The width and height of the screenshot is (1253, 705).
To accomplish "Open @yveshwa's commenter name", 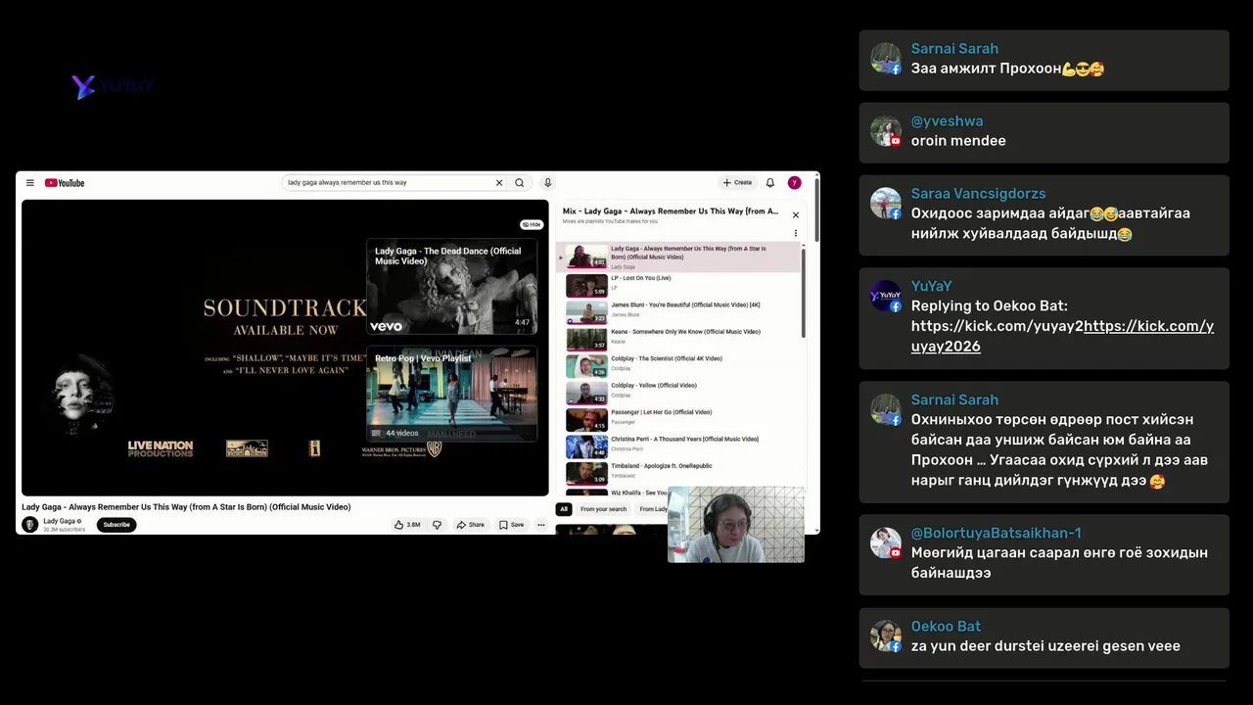I will [947, 121].
